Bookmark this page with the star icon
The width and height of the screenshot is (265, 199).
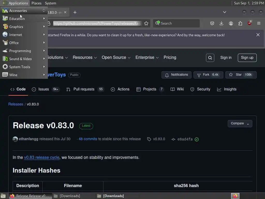146,23
